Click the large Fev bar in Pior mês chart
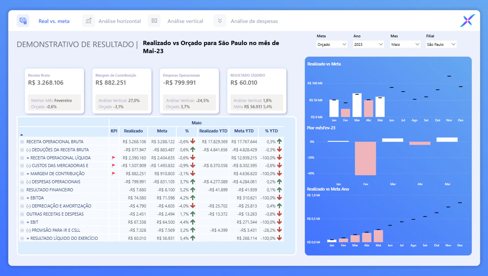 (x=365, y=158)
